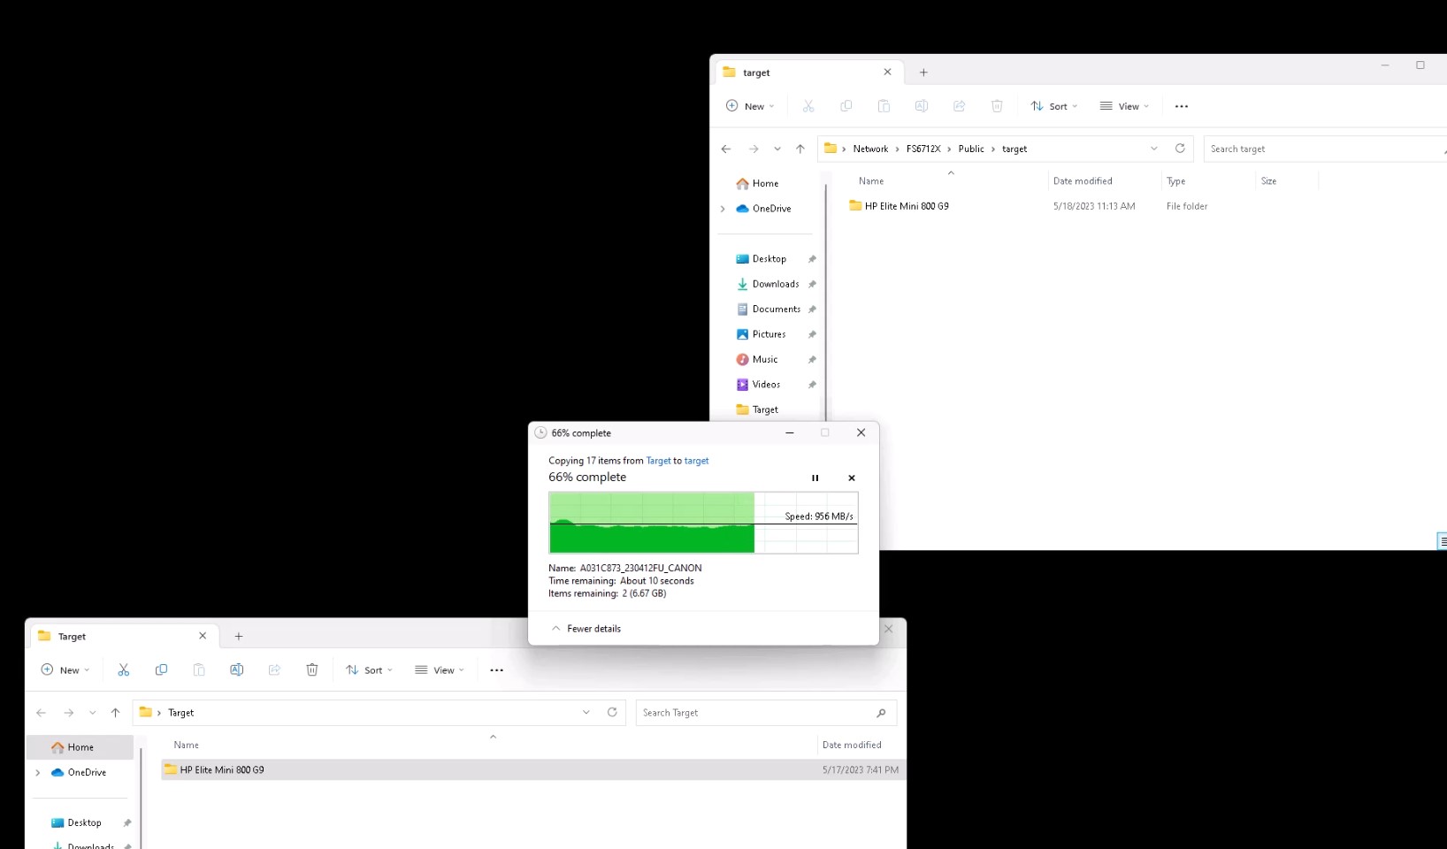Image resolution: width=1447 pixels, height=849 pixels.
Task: Add new tab in upper target window
Action: [x=923, y=73]
